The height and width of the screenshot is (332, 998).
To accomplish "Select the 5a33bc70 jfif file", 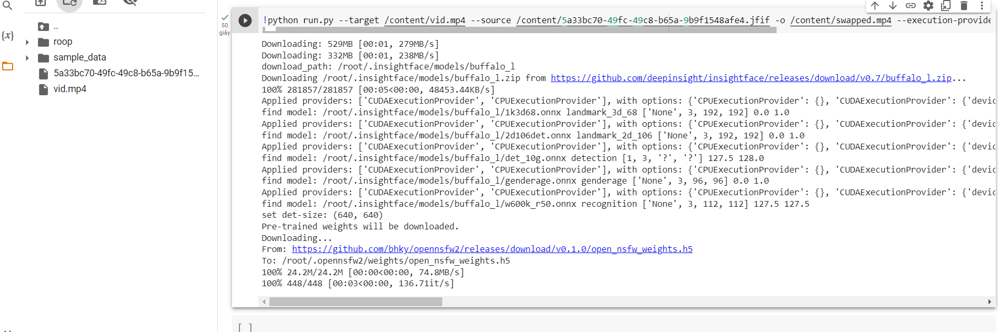I will pos(125,74).
